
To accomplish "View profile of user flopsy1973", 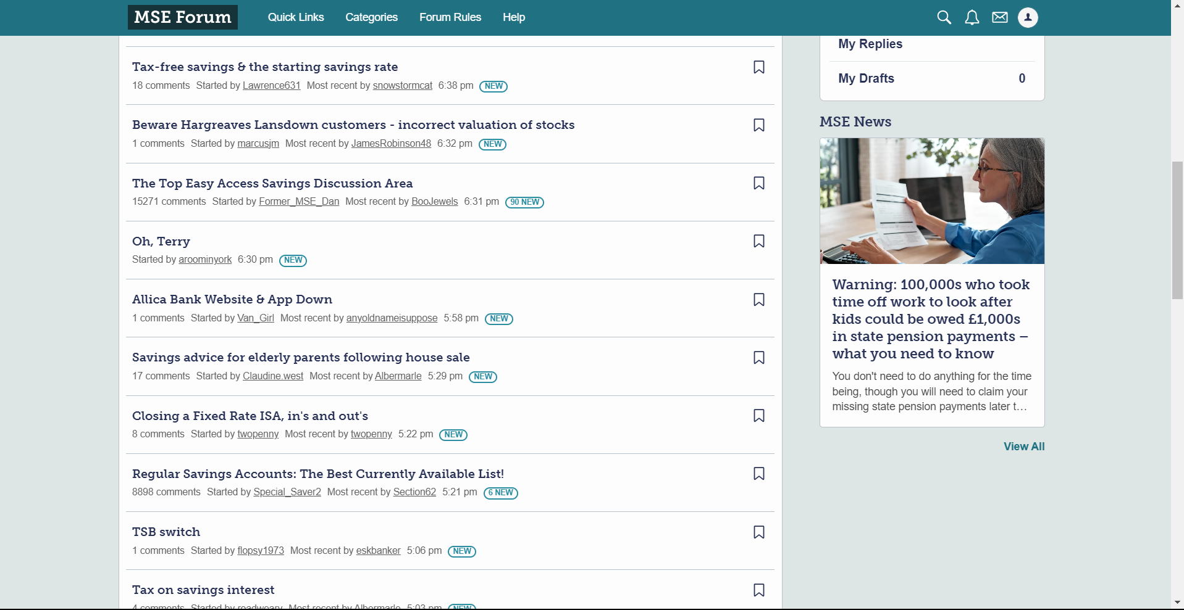I will (x=261, y=551).
